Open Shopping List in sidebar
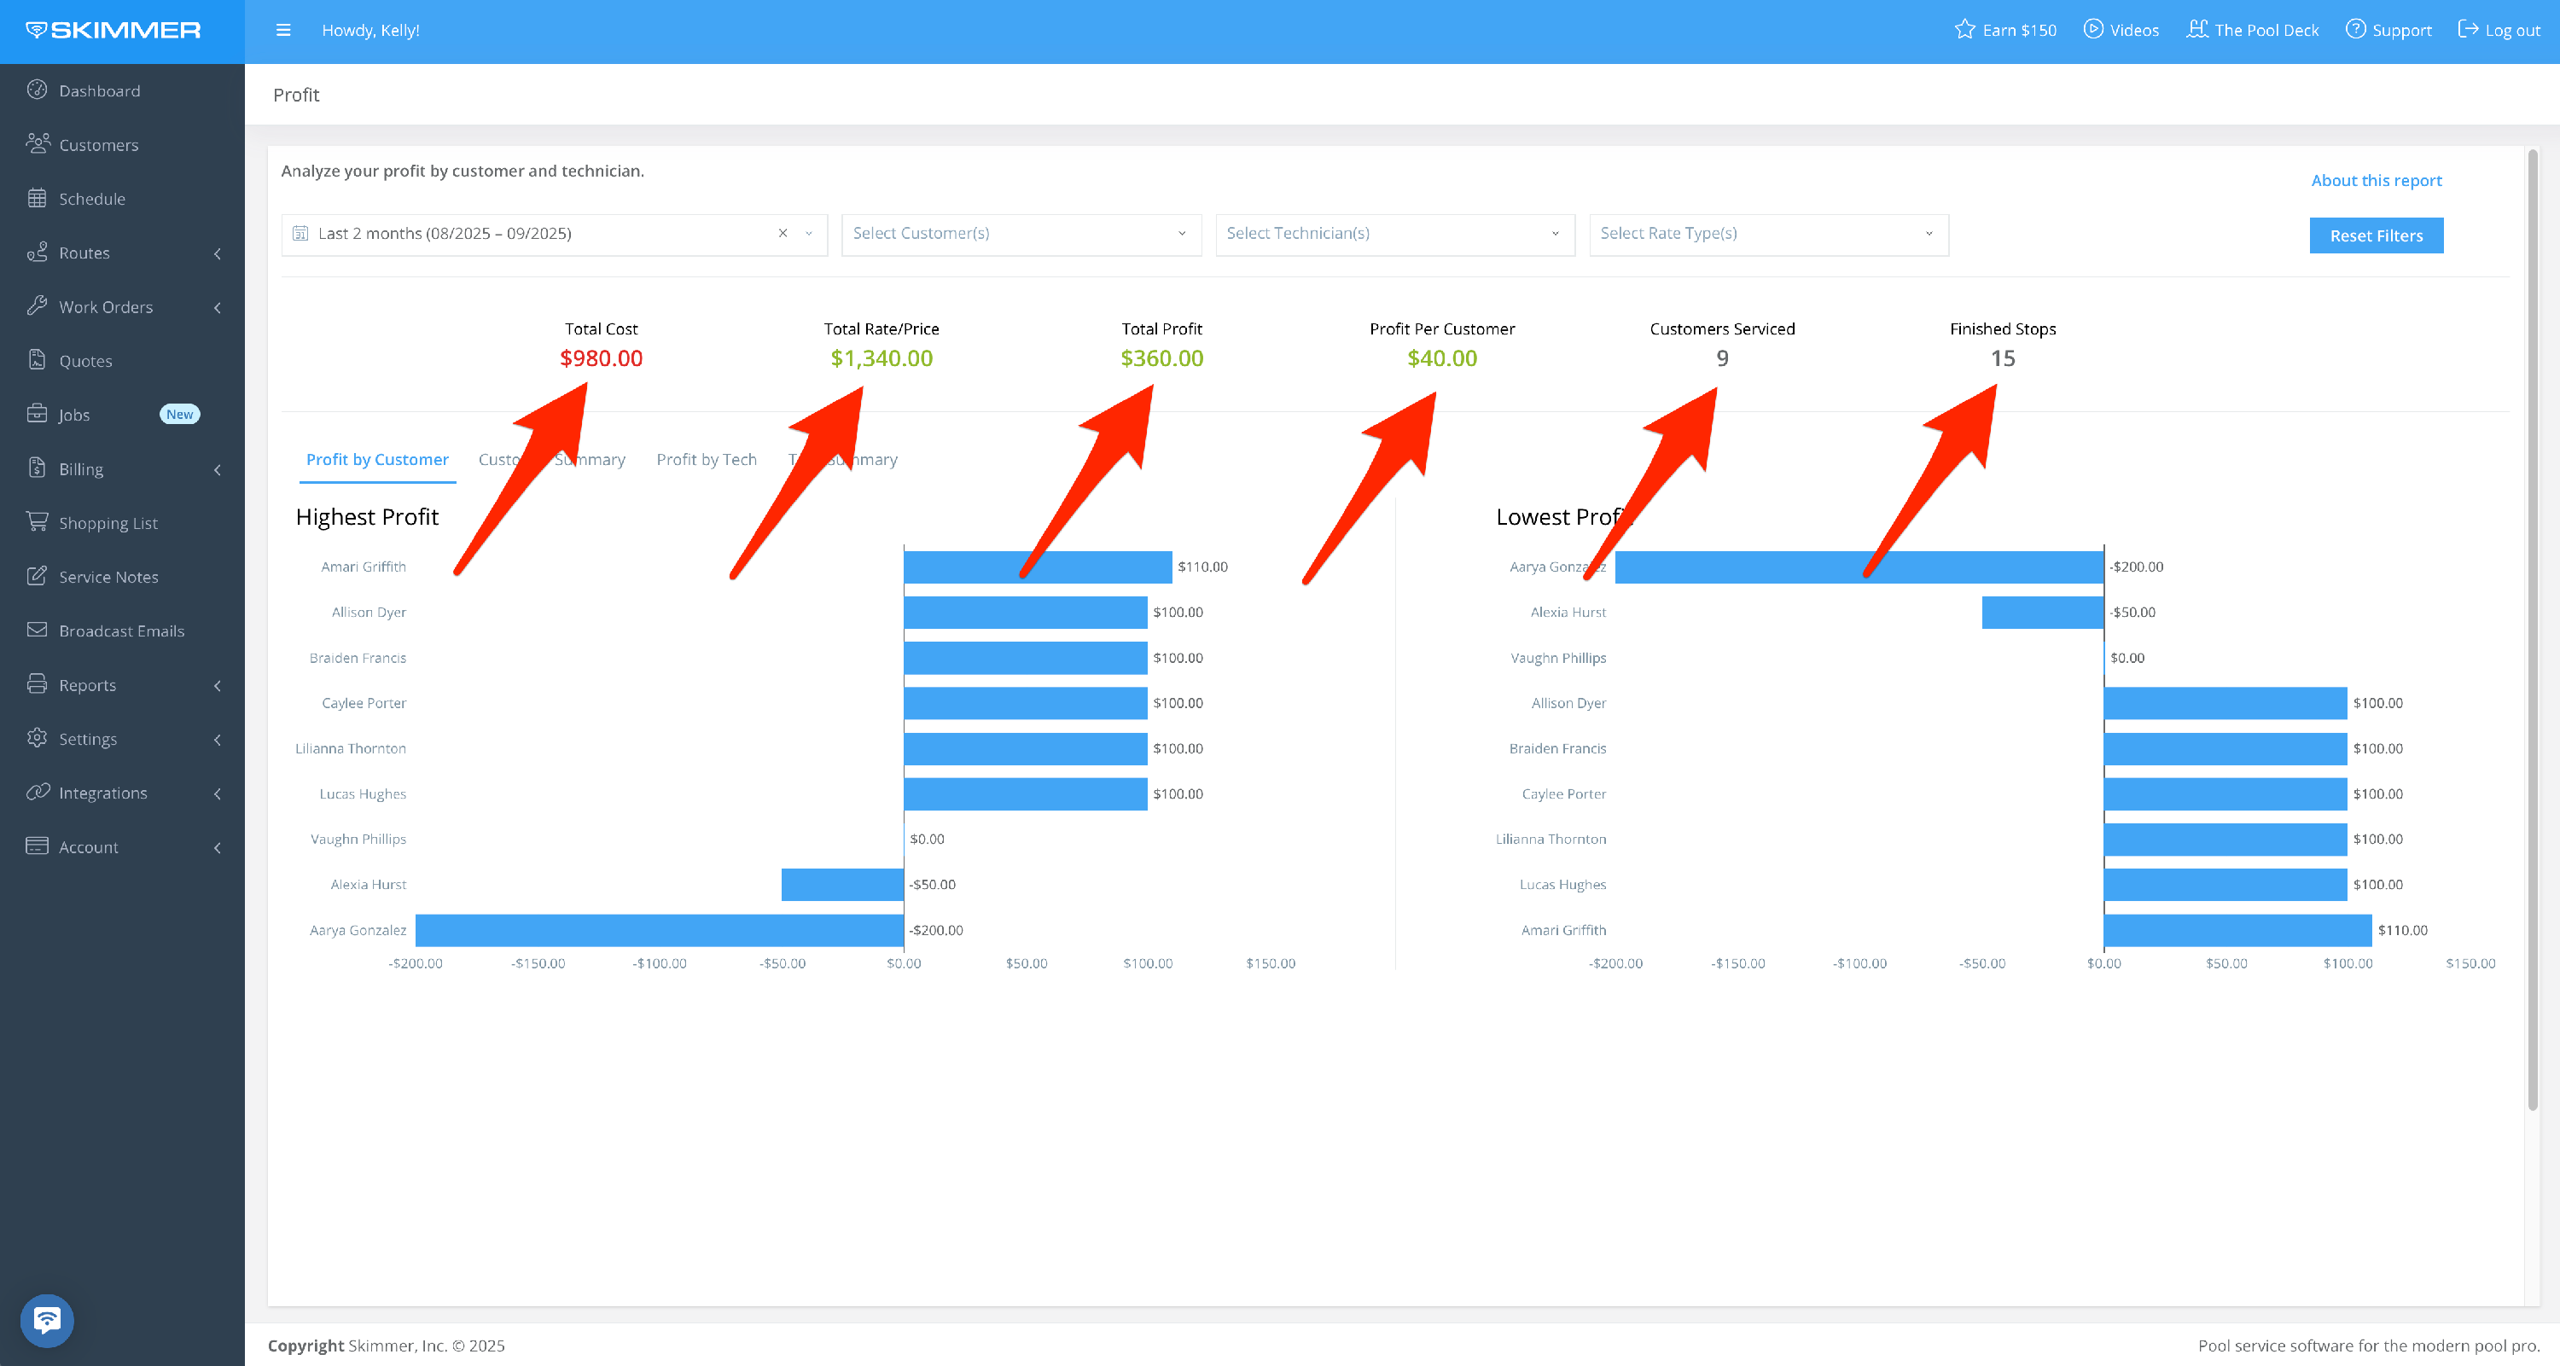2560x1366 pixels. pos(108,522)
